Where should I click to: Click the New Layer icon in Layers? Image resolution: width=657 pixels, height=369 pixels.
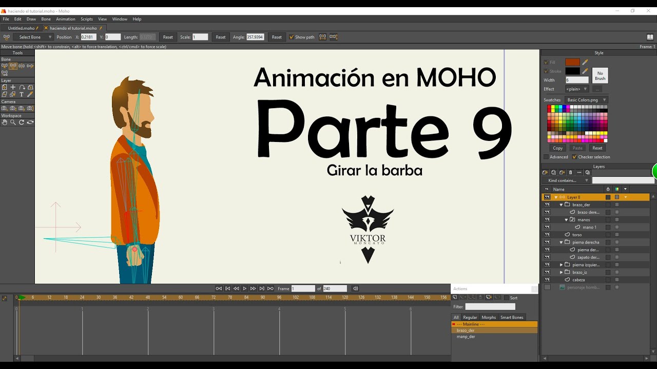pyautogui.click(x=545, y=173)
